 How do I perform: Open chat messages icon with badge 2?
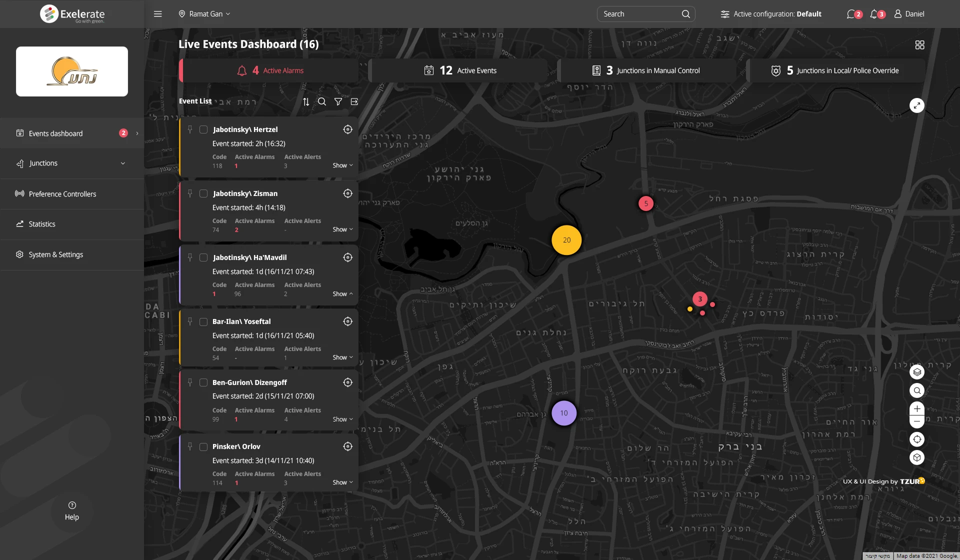(854, 14)
